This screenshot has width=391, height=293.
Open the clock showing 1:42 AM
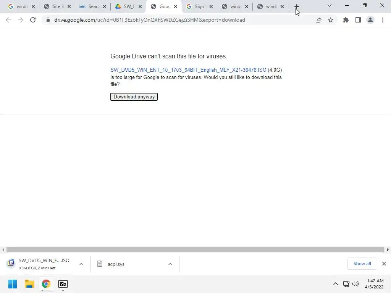pyautogui.click(x=374, y=284)
